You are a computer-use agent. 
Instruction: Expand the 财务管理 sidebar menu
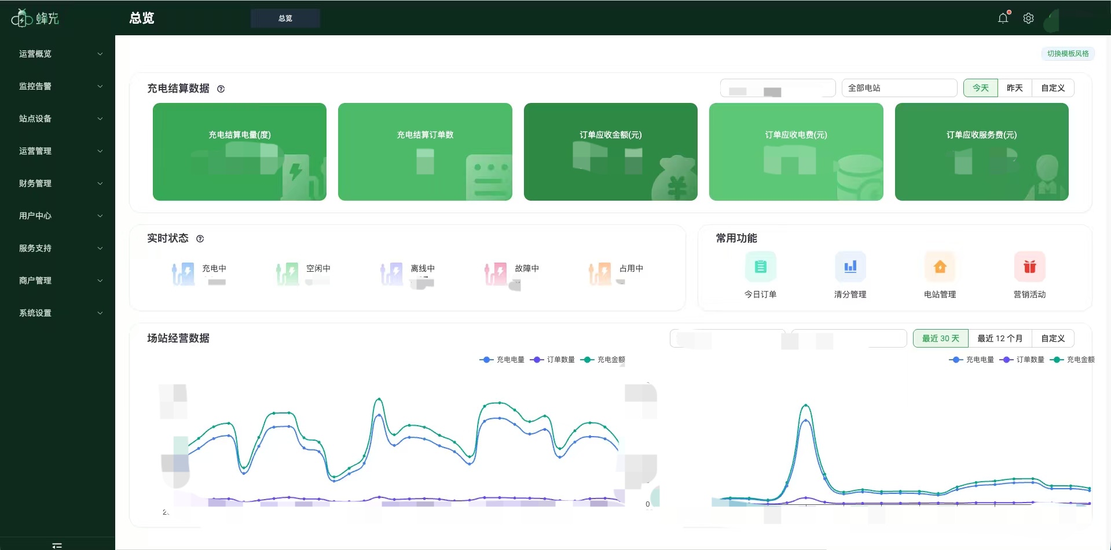tap(58, 183)
